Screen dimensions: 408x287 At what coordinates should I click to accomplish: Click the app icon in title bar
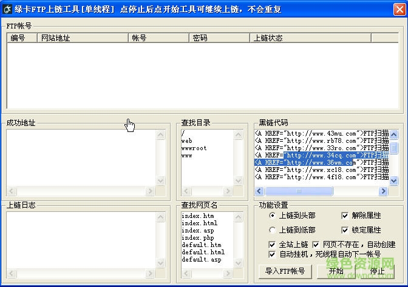pyautogui.click(x=7, y=9)
